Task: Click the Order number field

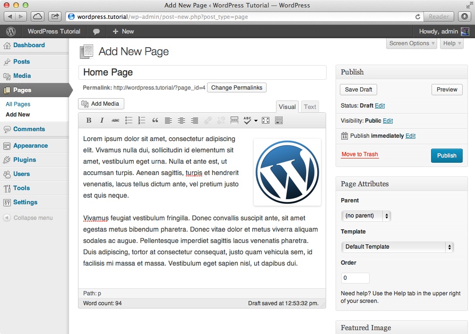Action: point(355,278)
